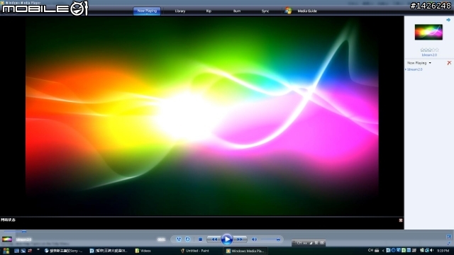The height and width of the screenshot is (255, 454).
Task: Toggle shuffle mode on
Action: (x=179, y=239)
